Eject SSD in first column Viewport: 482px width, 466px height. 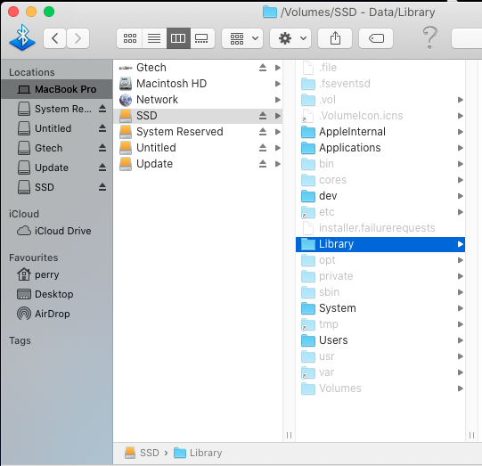point(263,116)
